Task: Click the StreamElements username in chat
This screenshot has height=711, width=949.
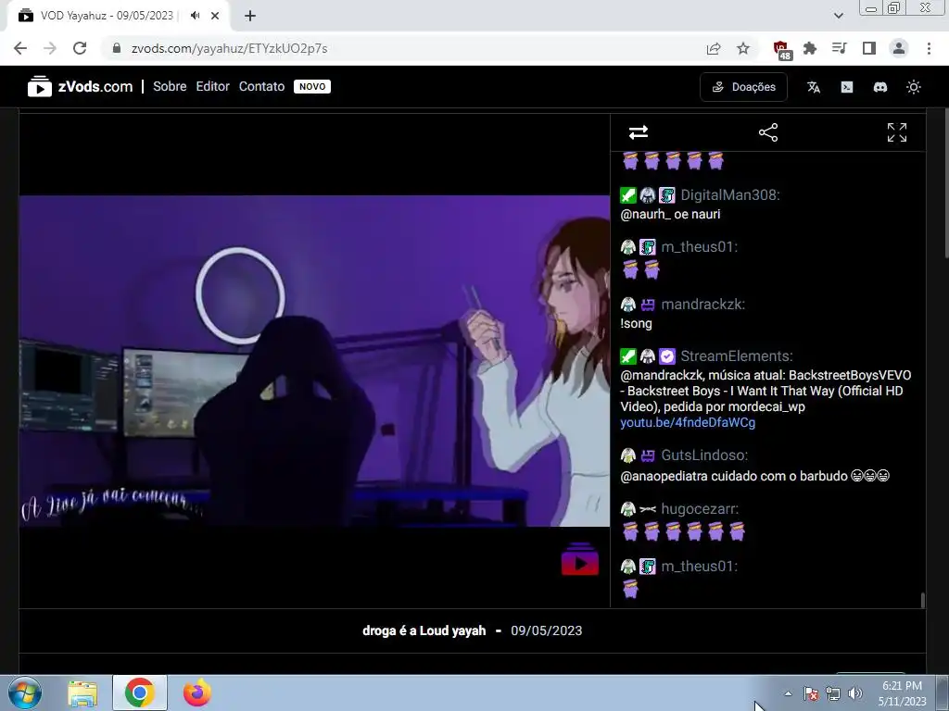Action: (x=736, y=356)
